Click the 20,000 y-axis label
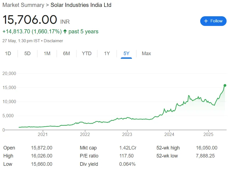The height and width of the screenshot is (171, 231). [9, 73]
